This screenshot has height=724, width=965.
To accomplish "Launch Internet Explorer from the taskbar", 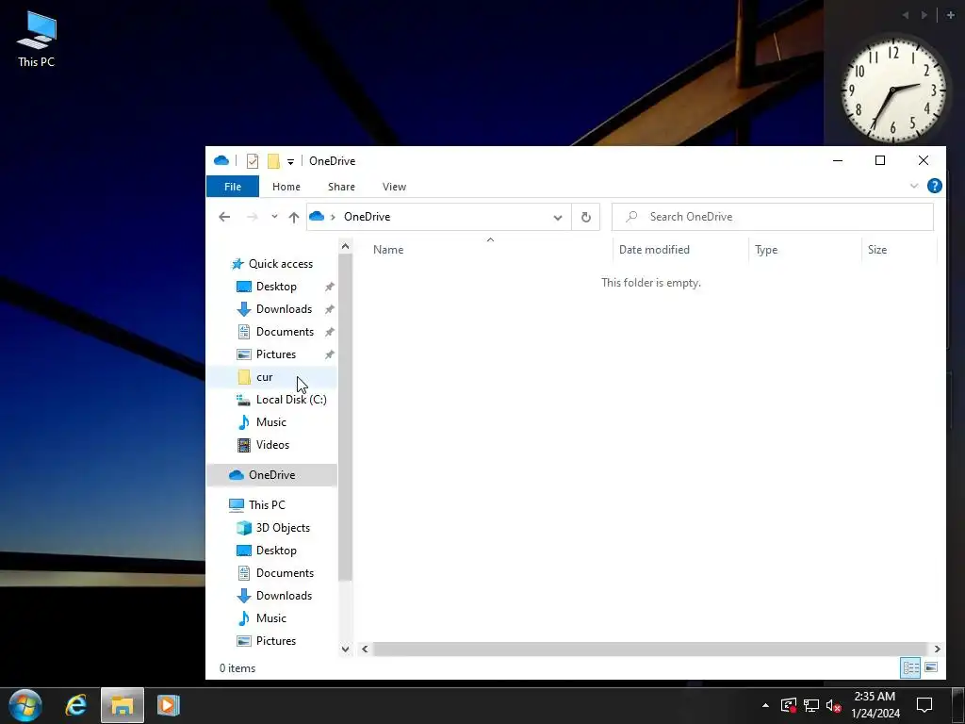I will click(76, 705).
